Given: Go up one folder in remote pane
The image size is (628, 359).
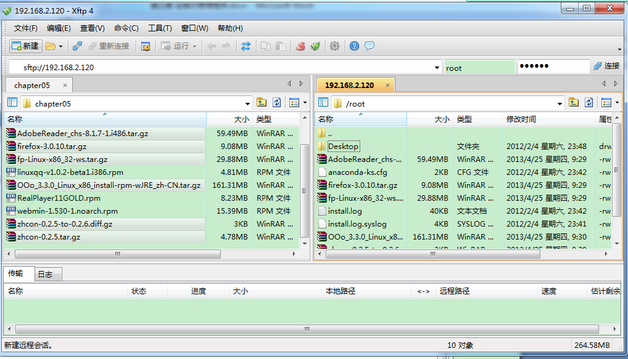Looking at the screenshot, I should click(x=574, y=103).
